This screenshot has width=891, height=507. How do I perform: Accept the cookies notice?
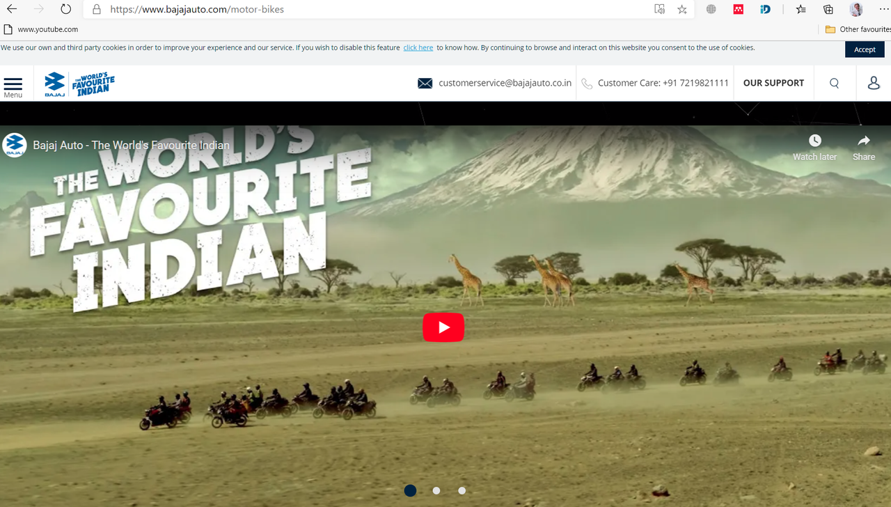tap(865, 49)
